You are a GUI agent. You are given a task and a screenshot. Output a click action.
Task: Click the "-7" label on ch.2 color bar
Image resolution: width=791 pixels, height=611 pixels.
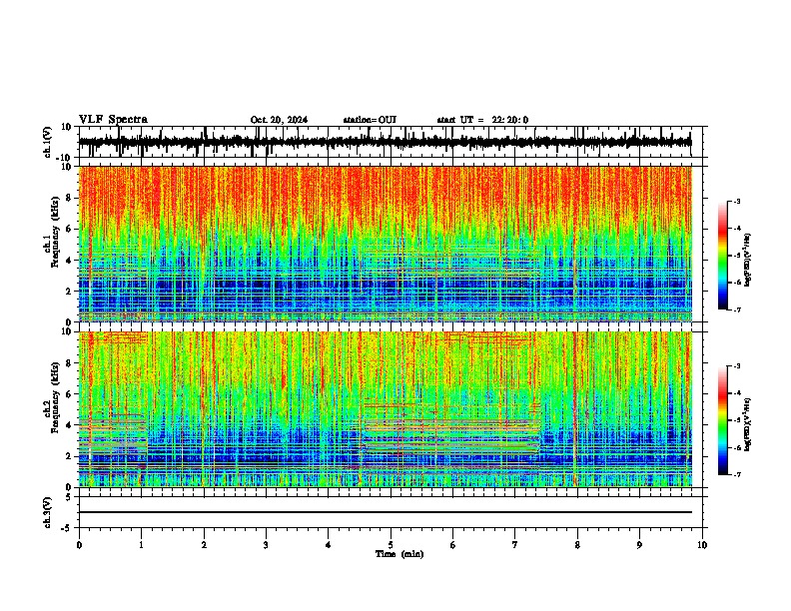click(x=736, y=474)
